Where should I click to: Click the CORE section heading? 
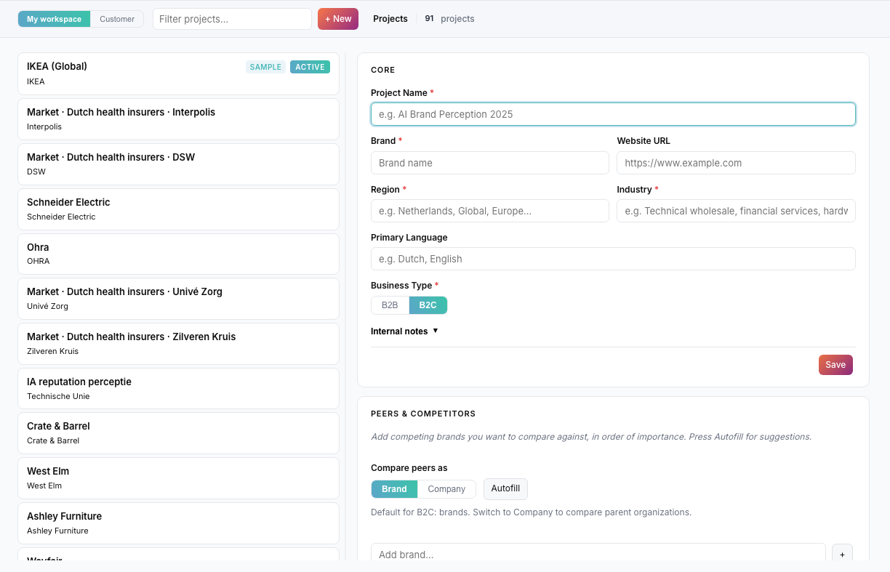tap(383, 70)
